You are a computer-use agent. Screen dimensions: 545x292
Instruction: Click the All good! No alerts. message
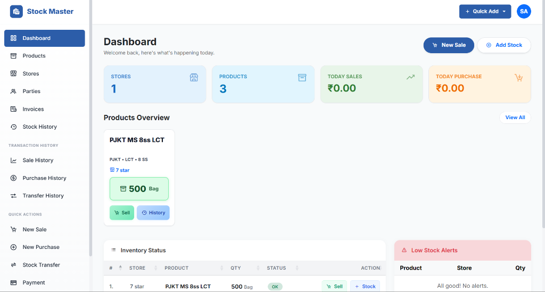point(463,286)
